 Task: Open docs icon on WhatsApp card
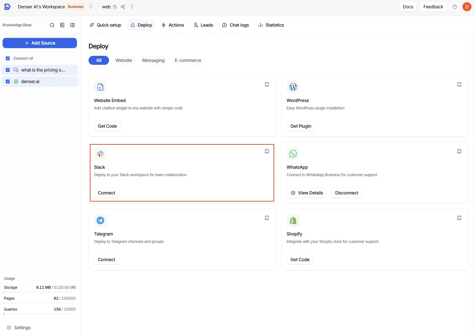coord(459,151)
